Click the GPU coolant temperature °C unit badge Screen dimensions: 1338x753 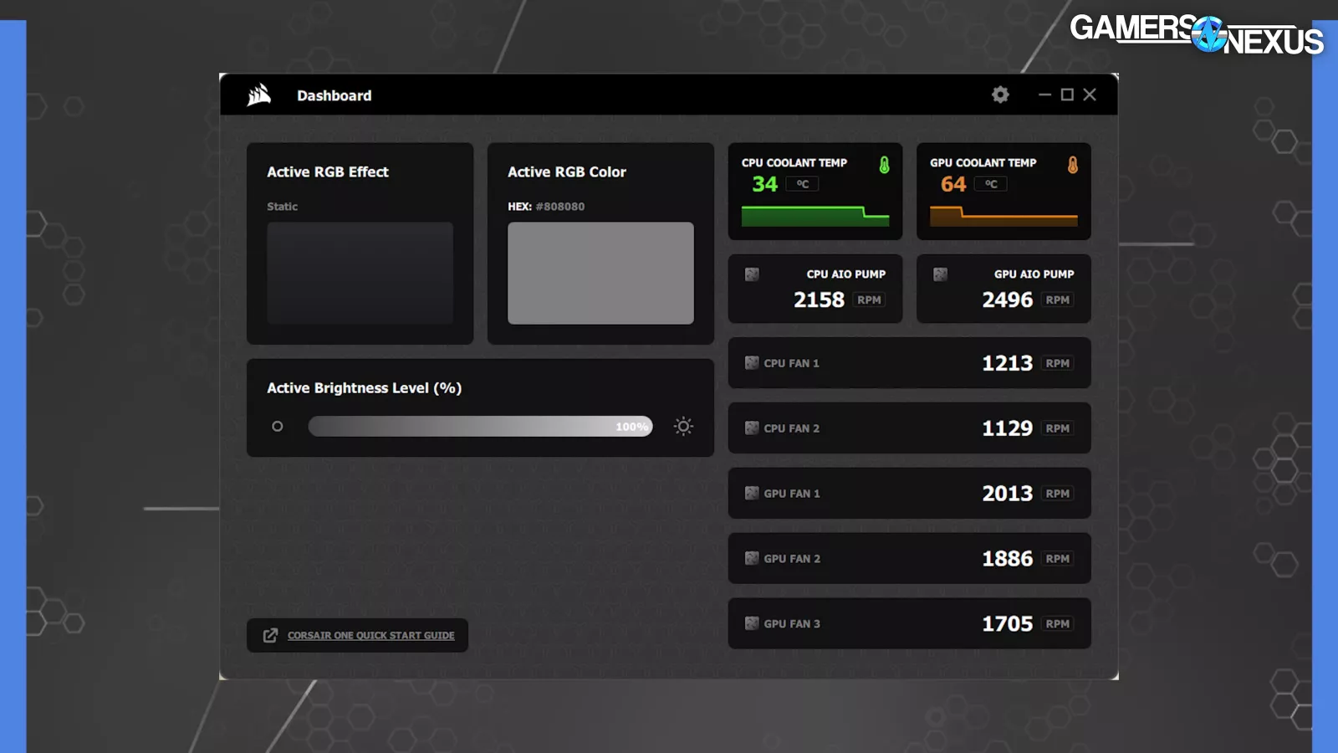point(991,184)
